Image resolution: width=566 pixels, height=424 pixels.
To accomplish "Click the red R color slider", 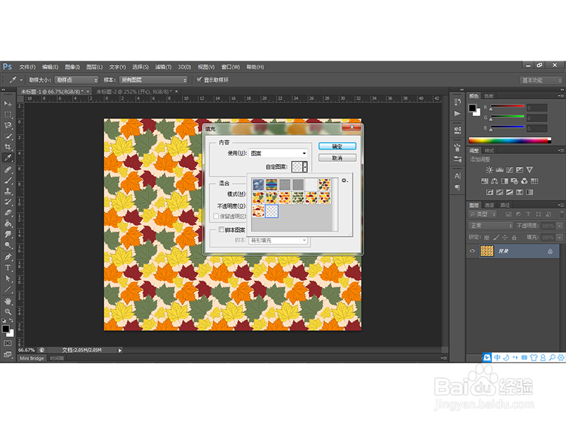I will tap(507, 107).
